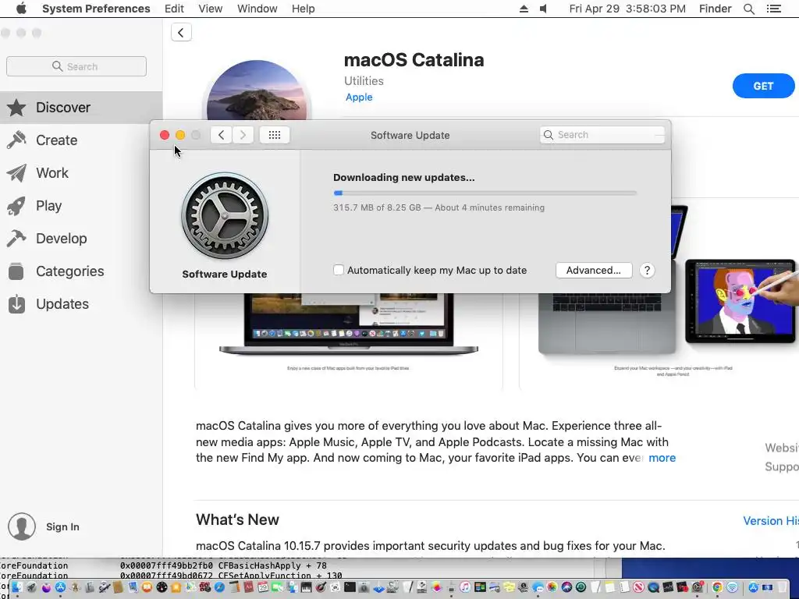The image size is (799, 599).
Task: Go back with App Store back chevron
Action: click(x=181, y=33)
